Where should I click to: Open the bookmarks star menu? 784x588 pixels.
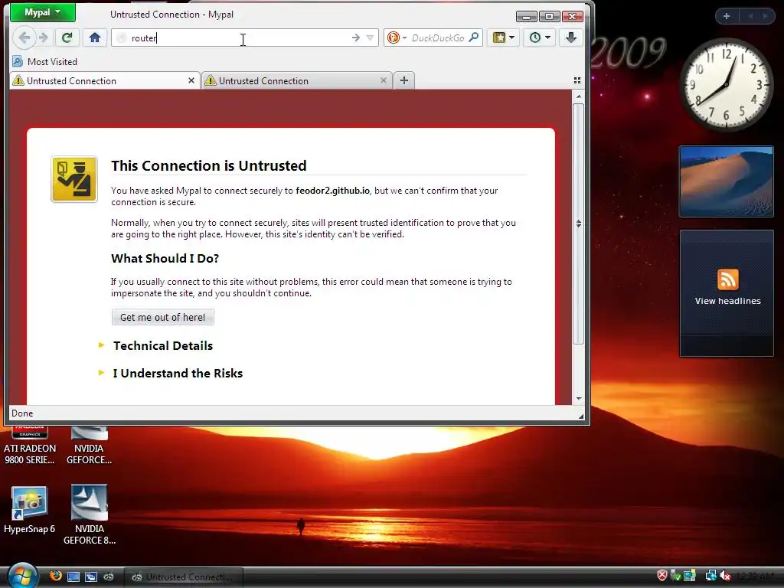504,38
